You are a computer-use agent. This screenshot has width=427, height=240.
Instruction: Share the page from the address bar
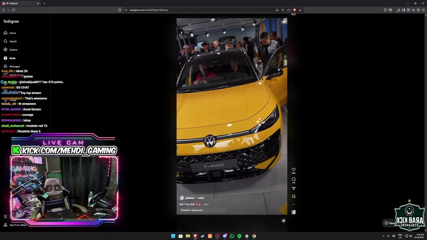[289, 10]
